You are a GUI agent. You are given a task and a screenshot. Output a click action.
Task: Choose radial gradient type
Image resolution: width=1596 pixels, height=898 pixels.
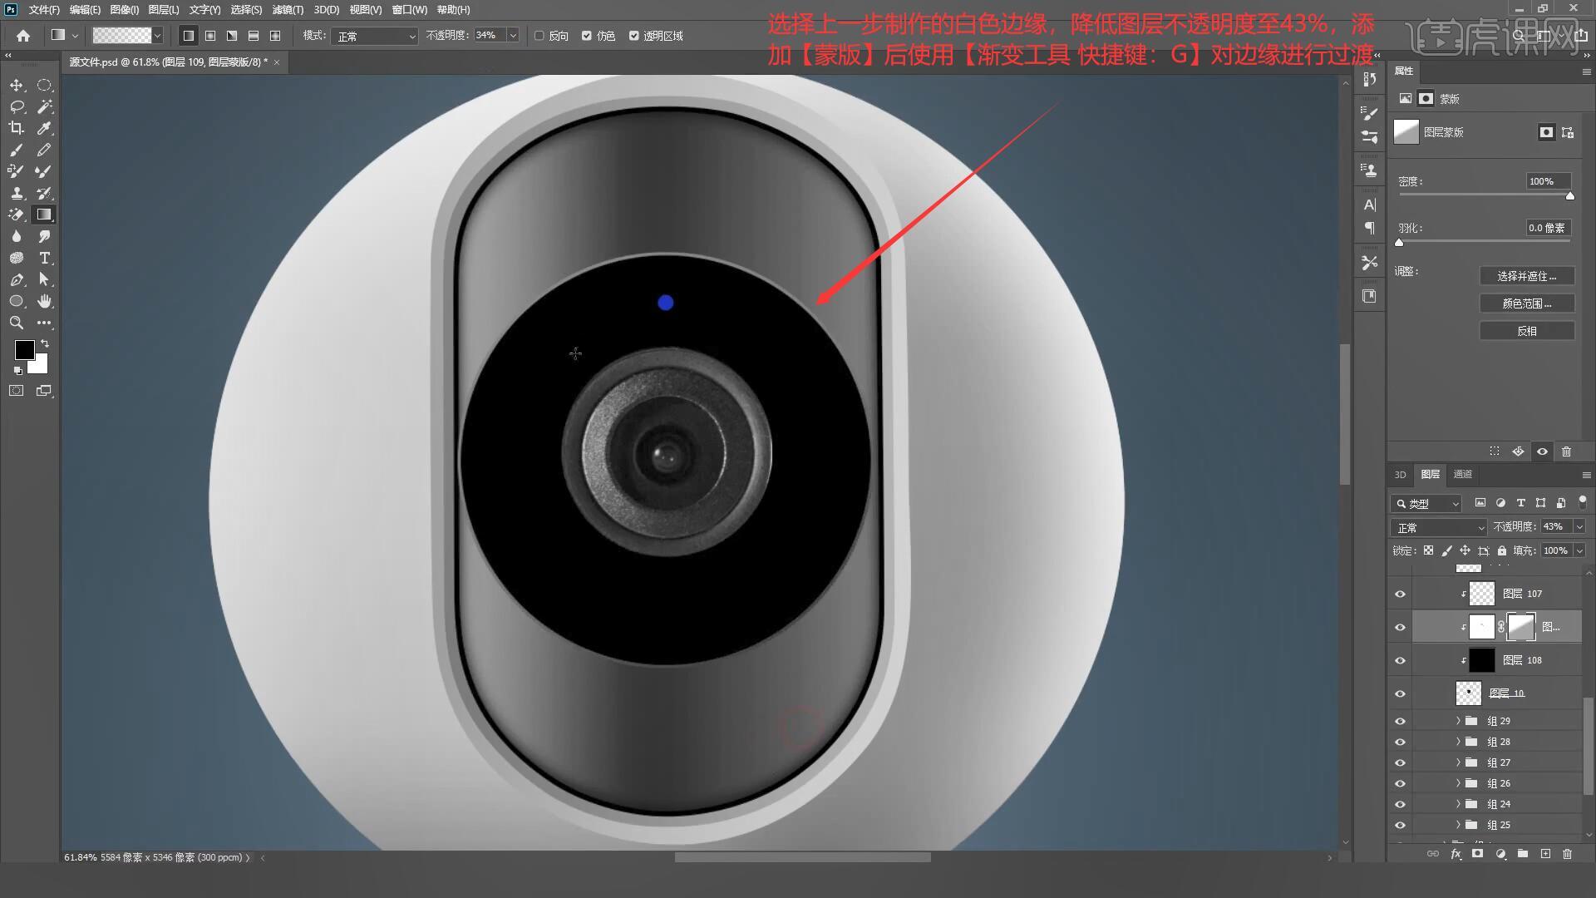[x=210, y=36]
